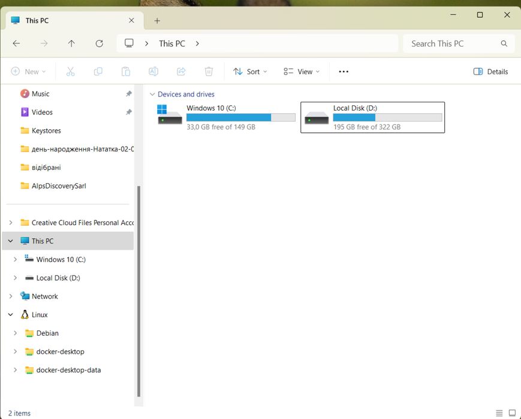Collapse the Linux tree node
Screen dimensions: 521x419
(x=11, y=314)
